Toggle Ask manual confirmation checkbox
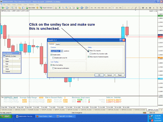The height and width of the screenshot is (122, 163). coord(53,68)
